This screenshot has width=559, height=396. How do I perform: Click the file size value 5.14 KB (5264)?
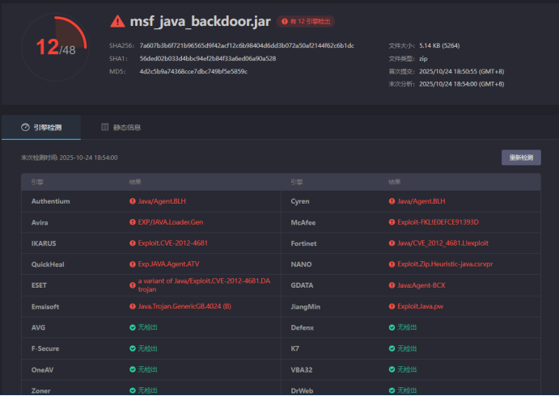(439, 45)
